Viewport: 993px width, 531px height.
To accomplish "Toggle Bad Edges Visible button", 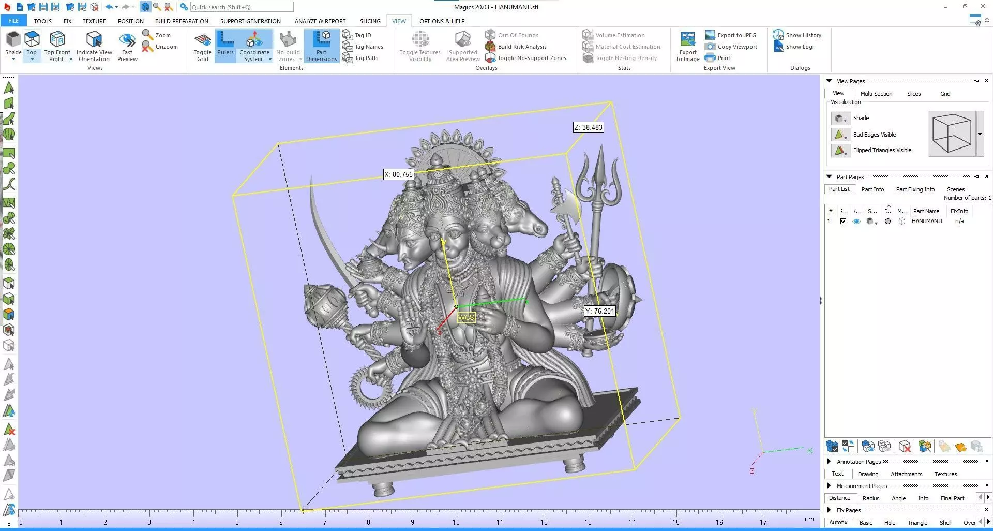I will 840,135.
